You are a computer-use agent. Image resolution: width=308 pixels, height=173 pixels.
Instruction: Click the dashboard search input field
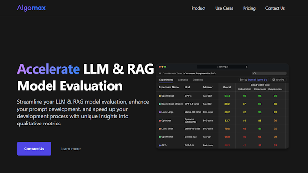[269, 74]
